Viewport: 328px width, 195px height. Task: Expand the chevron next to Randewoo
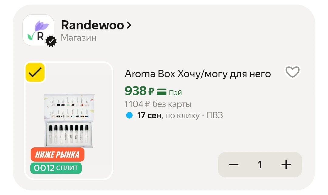129,25
